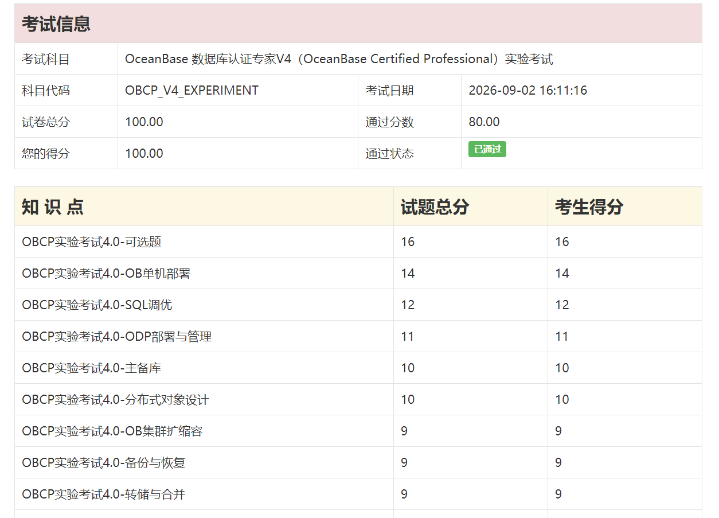Image resolution: width=719 pixels, height=518 pixels.
Task: Click 试题总分 9 in the OB集群扩缩容 row
Action: point(404,431)
